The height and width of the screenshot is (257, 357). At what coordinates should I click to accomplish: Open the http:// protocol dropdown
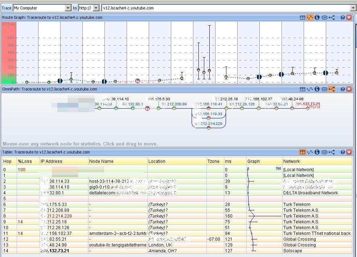coord(96,8)
